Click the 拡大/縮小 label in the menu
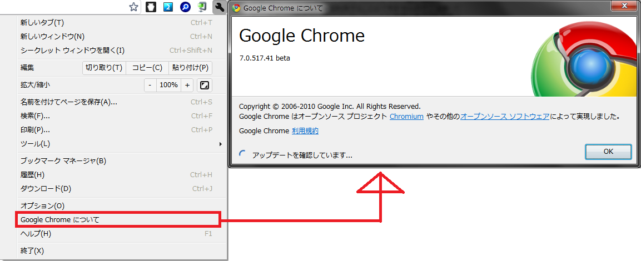This screenshot has width=641, height=261. pyautogui.click(x=35, y=85)
